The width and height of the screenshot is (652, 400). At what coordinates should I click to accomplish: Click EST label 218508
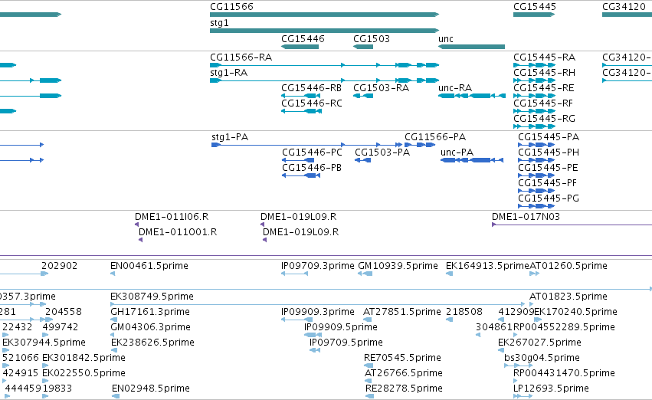pos(464,313)
